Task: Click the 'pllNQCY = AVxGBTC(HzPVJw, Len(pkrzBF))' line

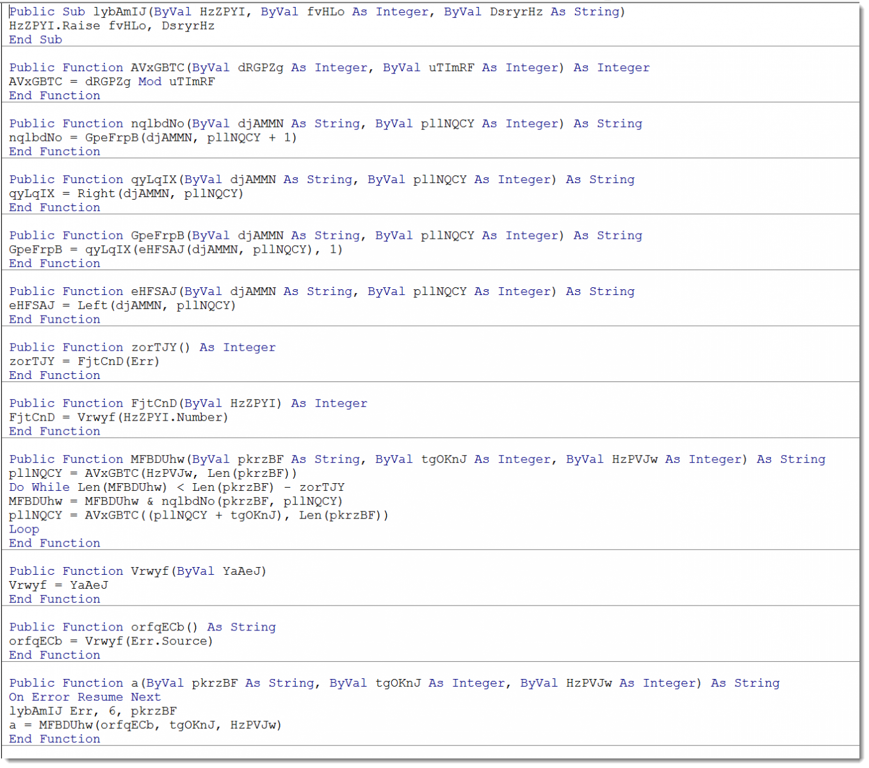Action: [x=153, y=474]
